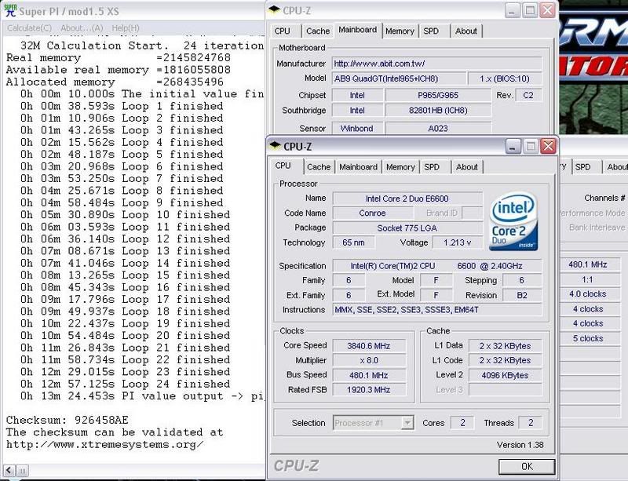
Task: Close the back CPU-Z Mainboard window
Action: pyautogui.click(x=547, y=10)
